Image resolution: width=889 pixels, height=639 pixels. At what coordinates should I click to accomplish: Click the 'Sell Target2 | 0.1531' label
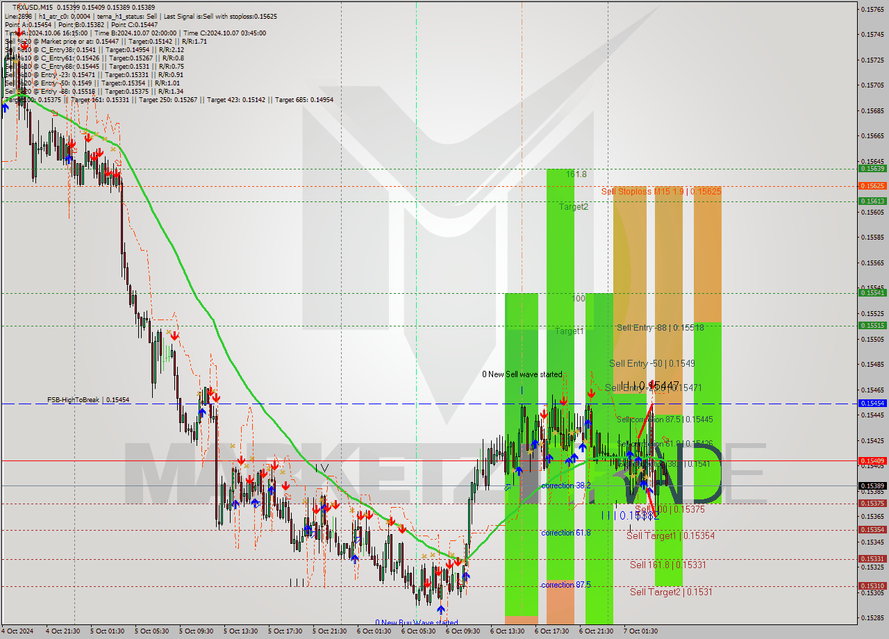tap(671, 592)
